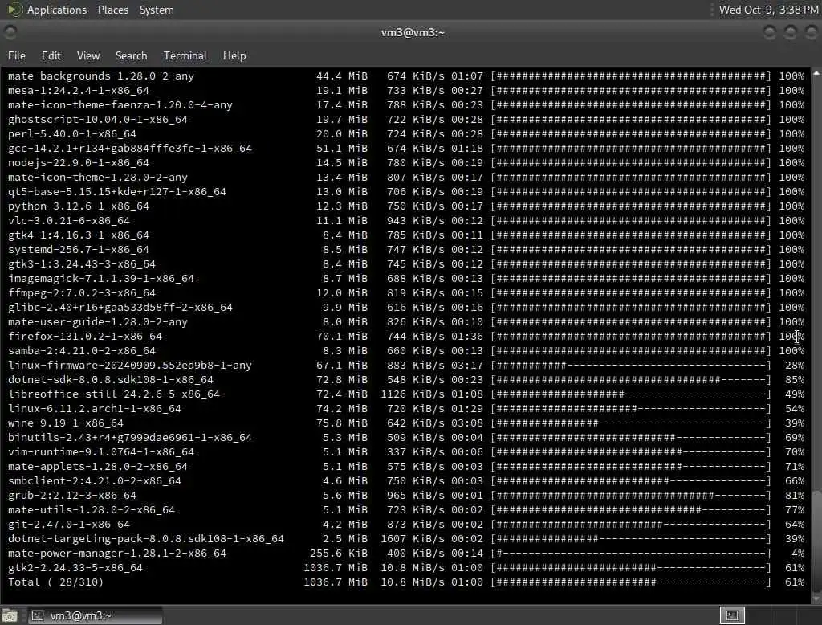Open the Applications menu in top panel
This screenshot has width=822, height=625.
point(57,10)
